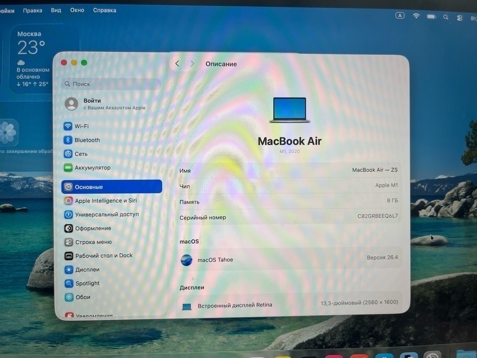
Task: Open the Справка menu
Action: pyautogui.click(x=104, y=11)
